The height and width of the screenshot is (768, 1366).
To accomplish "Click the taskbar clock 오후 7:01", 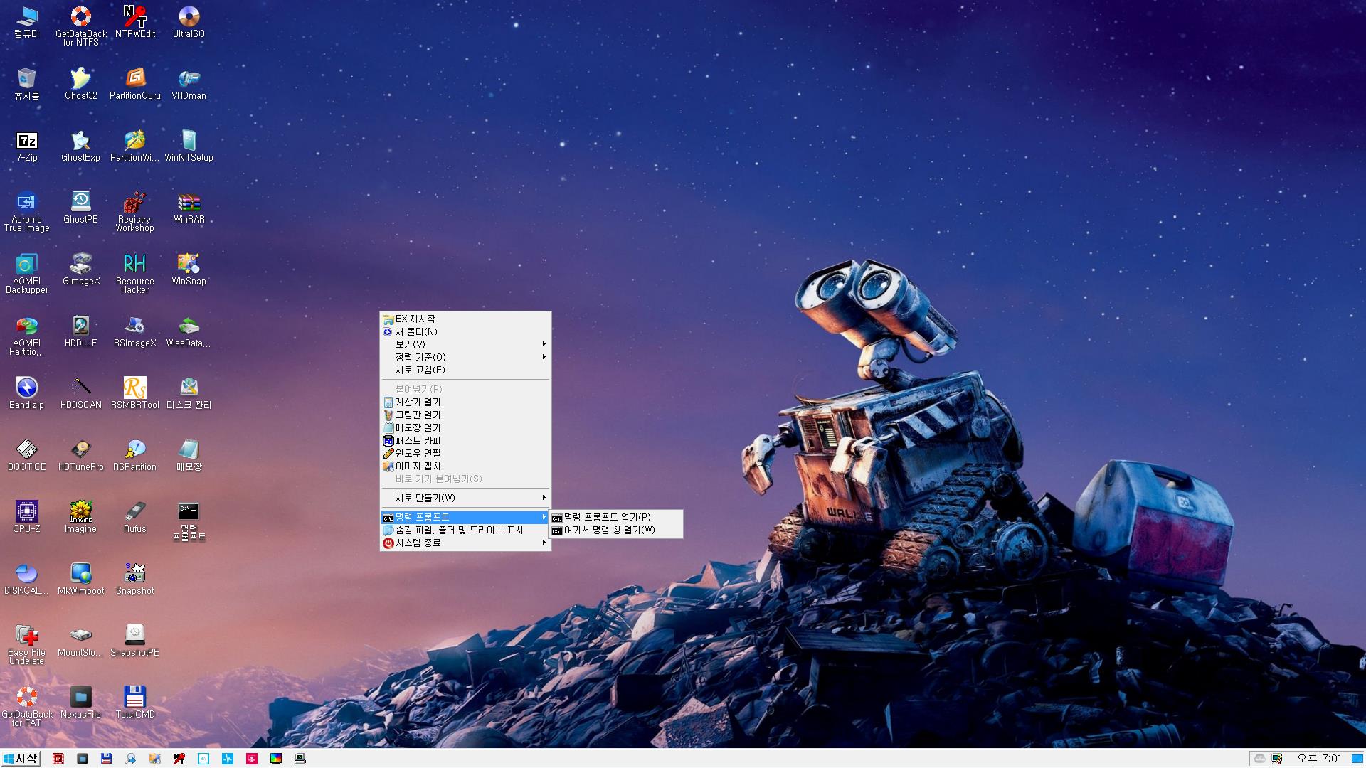I will pyautogui.click(x=1319, y=759).
